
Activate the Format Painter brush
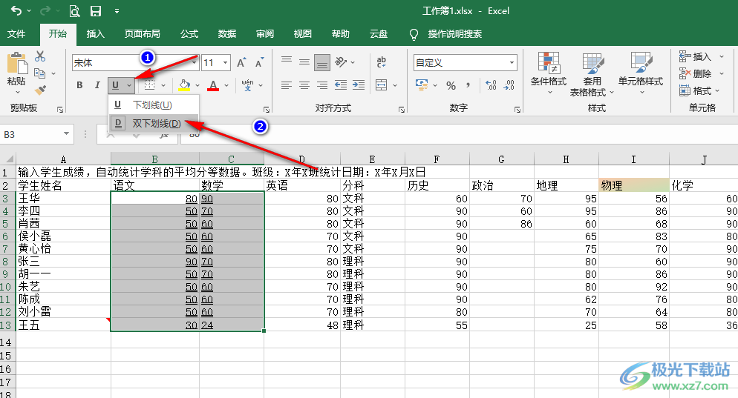click(41, 89)
